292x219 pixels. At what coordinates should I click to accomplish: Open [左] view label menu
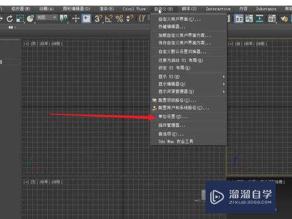34,182
